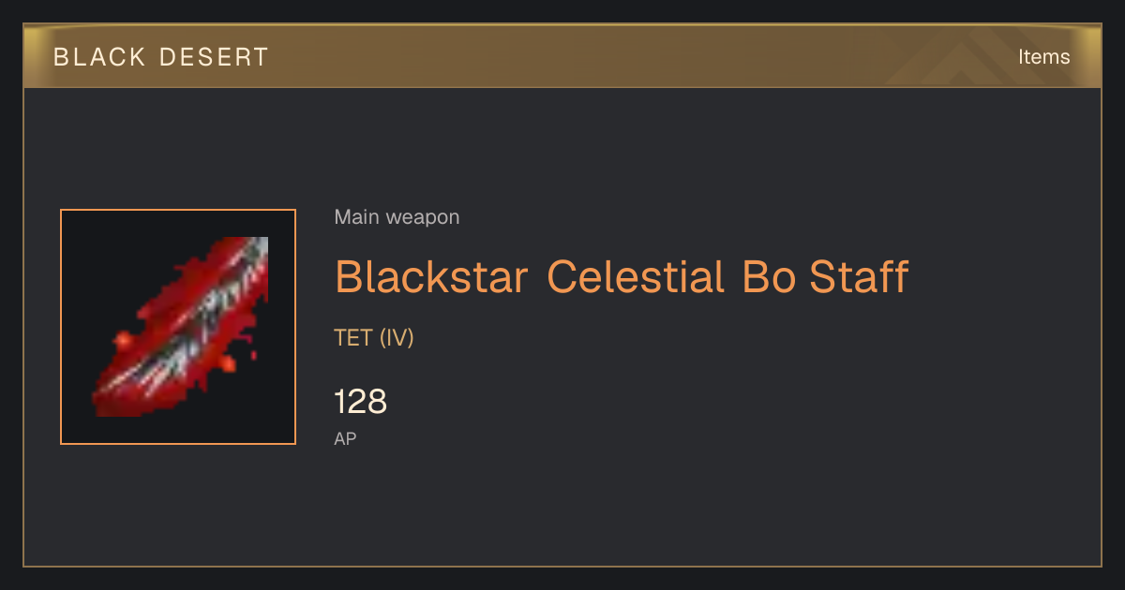Select the TET enhancement text
The height and width of the screenshot is (590, 1125).
click(353, 338)
